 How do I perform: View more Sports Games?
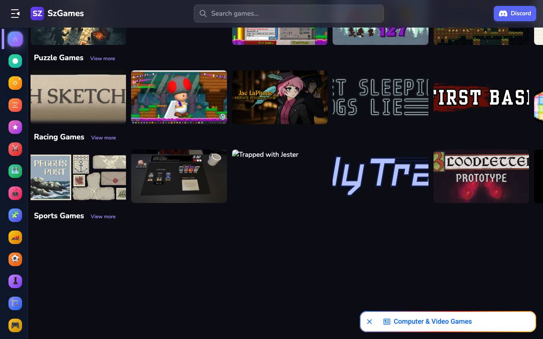click(x=103, y=217)
